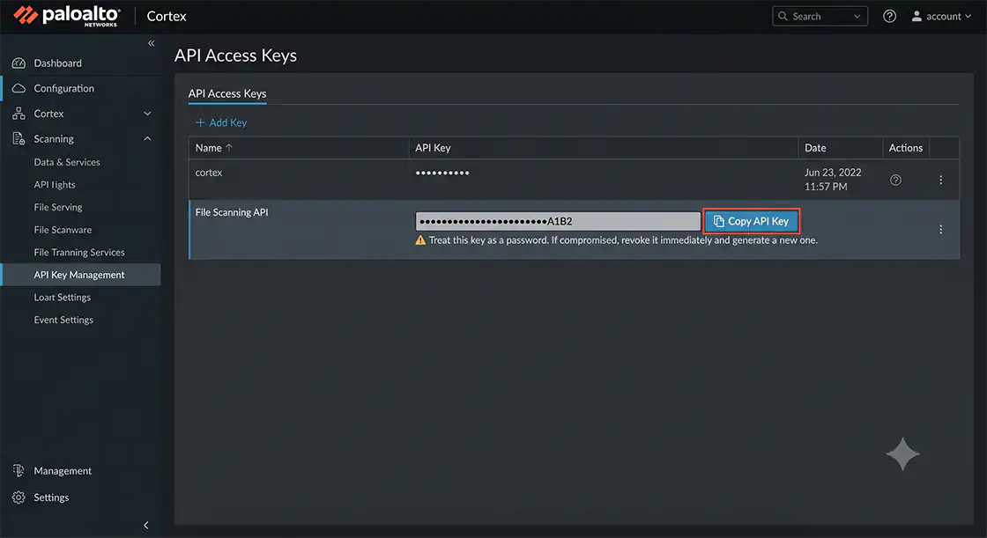Click the copy icon in Copy API Key button
Viewport: 987px width, 538px height.
coord(719,222)
